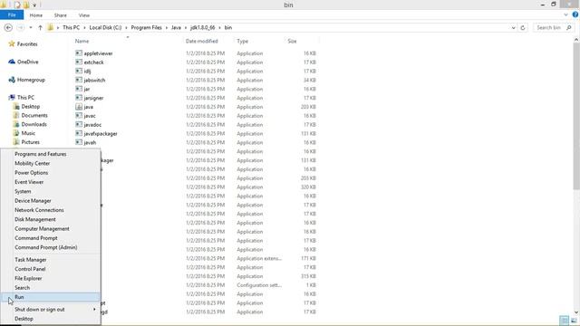Open the File ribbon tab
The height and width of the screenshot is (326, 580).
click(12, 15)
